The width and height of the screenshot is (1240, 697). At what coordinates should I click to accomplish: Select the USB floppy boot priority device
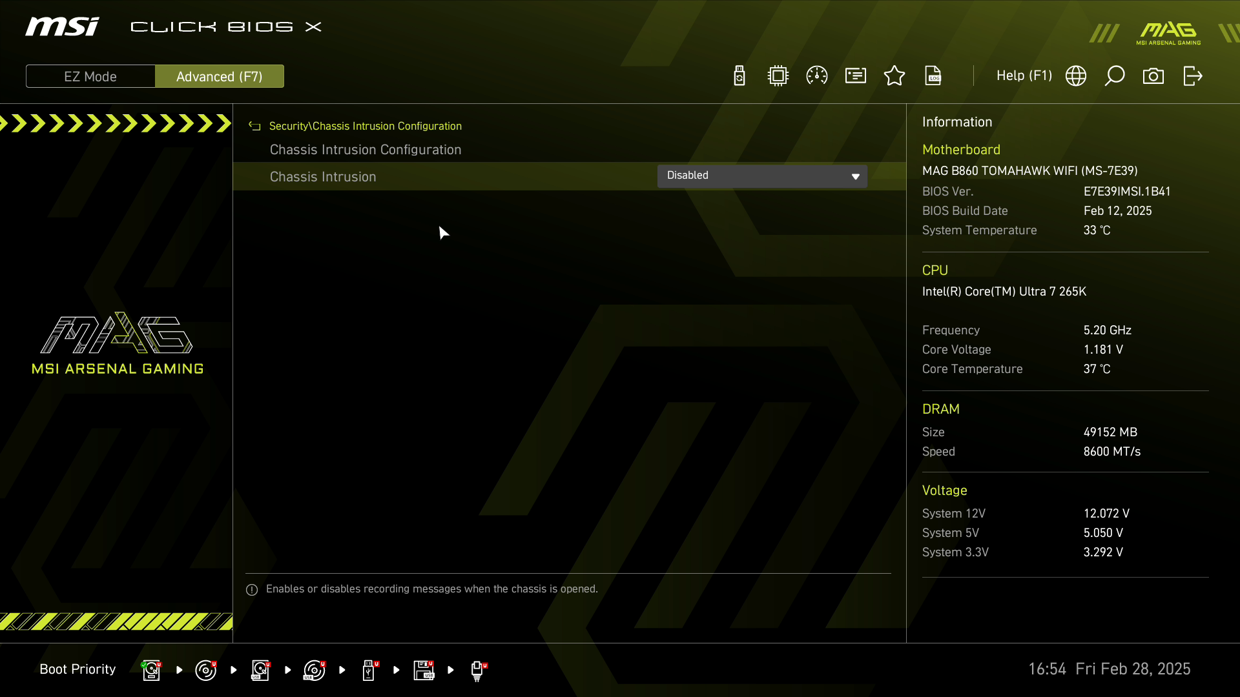click(x=424, y=670)
